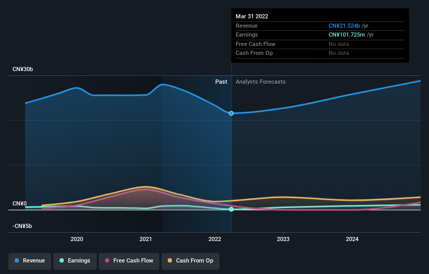Click the 'Past' label on chart

221,82
